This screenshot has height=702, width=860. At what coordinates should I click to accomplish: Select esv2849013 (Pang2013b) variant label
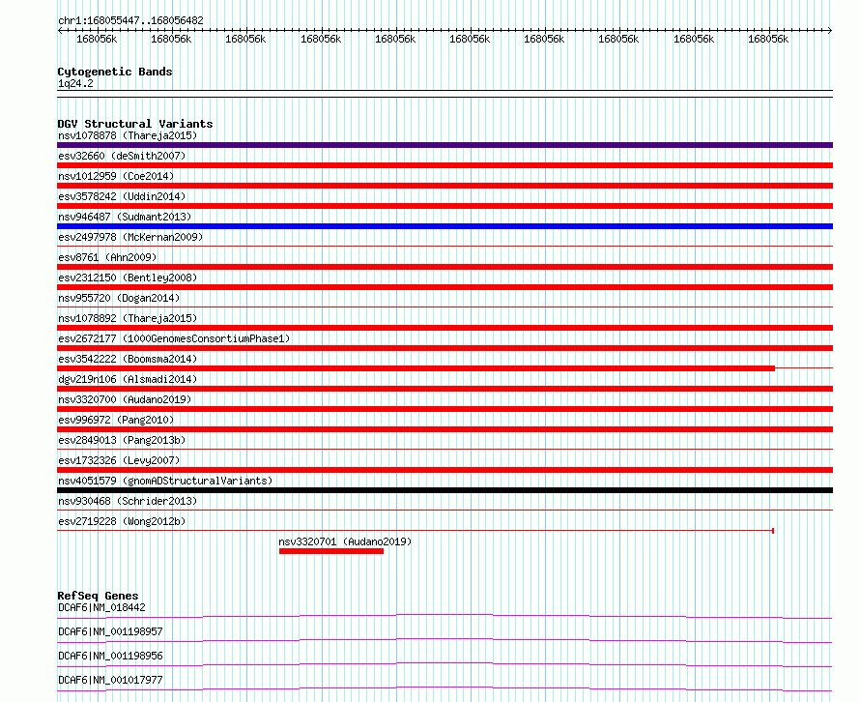[122, 440]
